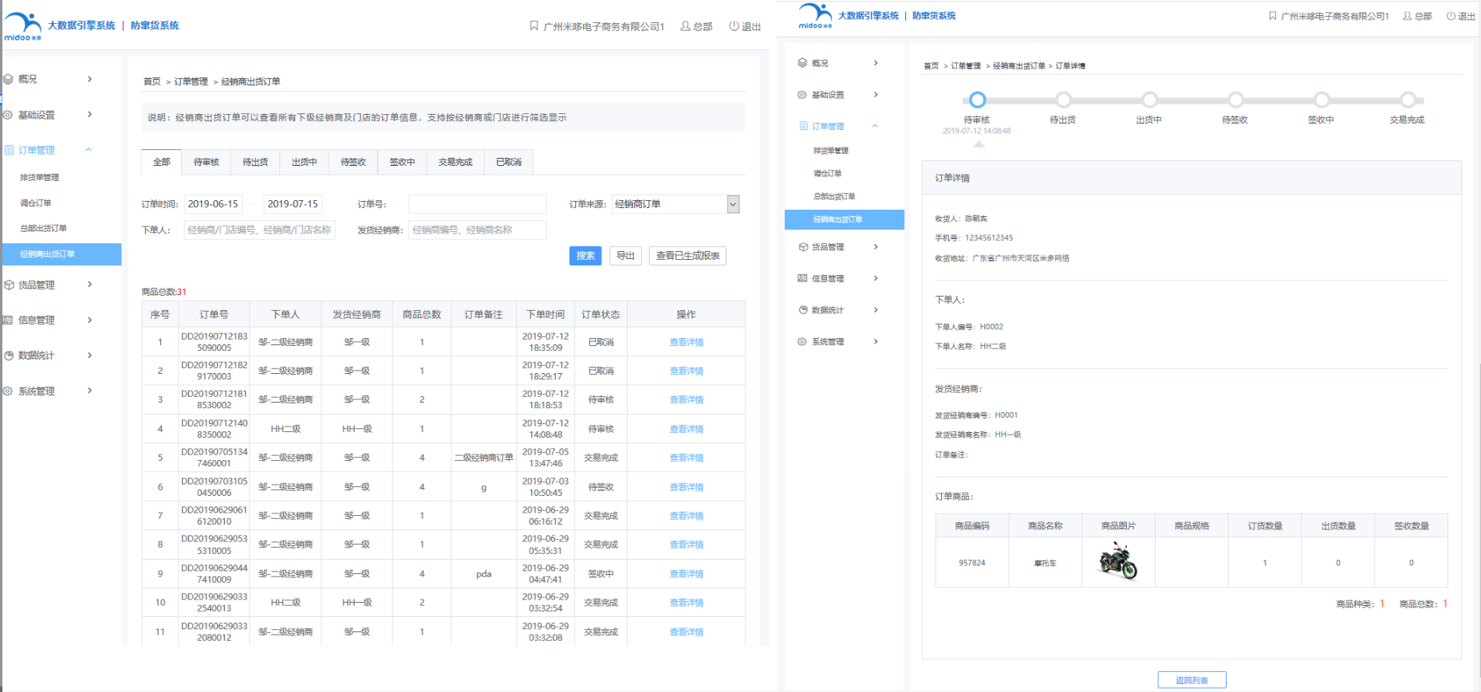Select 总部出货订单 in order detail sidebar

click(834, 196)
